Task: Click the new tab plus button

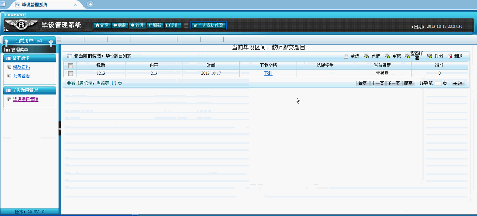Action: pos(90,4)
